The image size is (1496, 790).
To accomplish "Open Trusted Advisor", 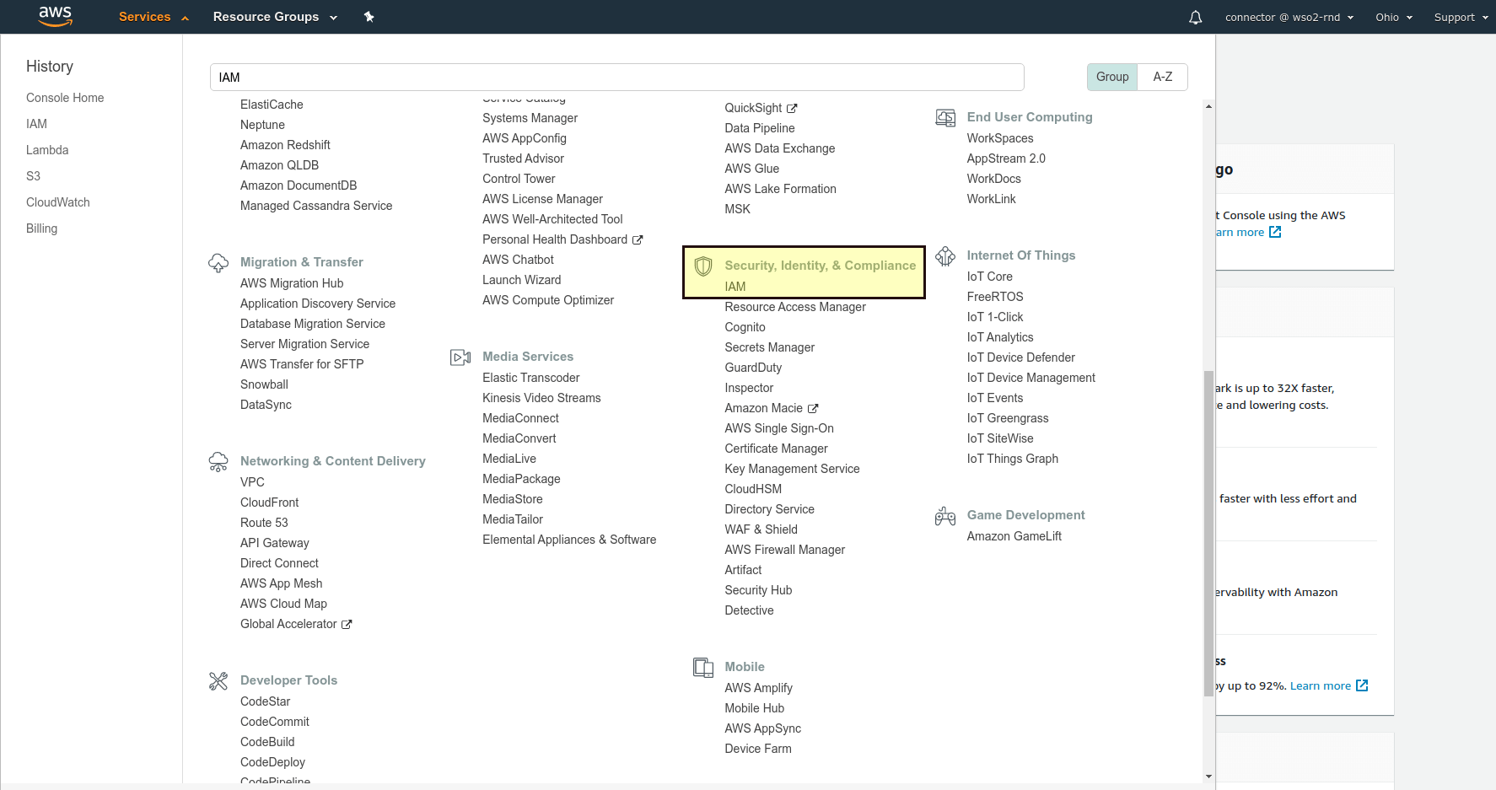I will pyautogui.click(x=524, y=159).
